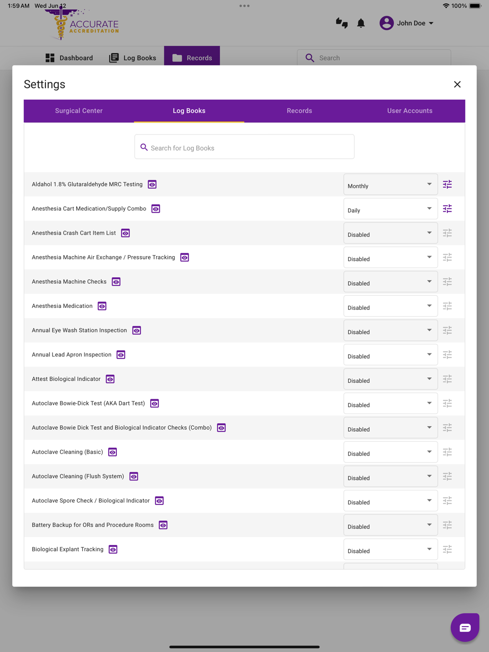
Task: Preview Anesthesia Machine Air Exchange eye icon
Action: [184, 258]
